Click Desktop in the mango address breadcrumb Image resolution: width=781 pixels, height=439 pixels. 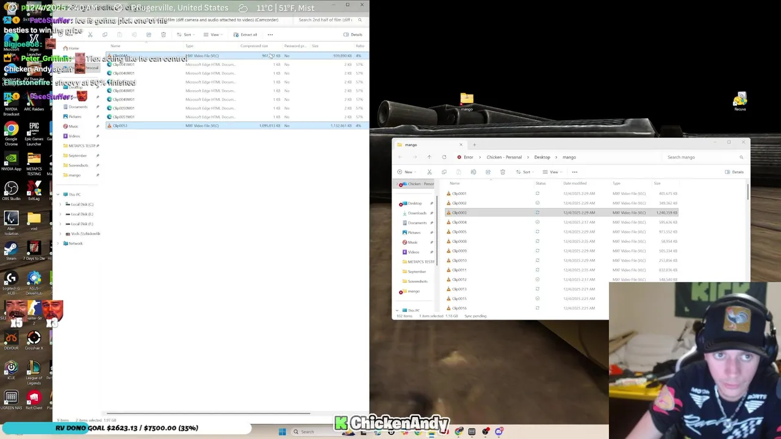tap(542, 157)
